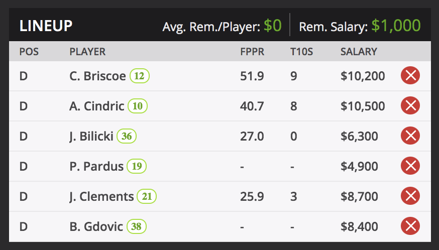Viewport: 439px width, 250px height.
Task: Remove J. Bilicki using red X
Action: [x=410, y=136]
